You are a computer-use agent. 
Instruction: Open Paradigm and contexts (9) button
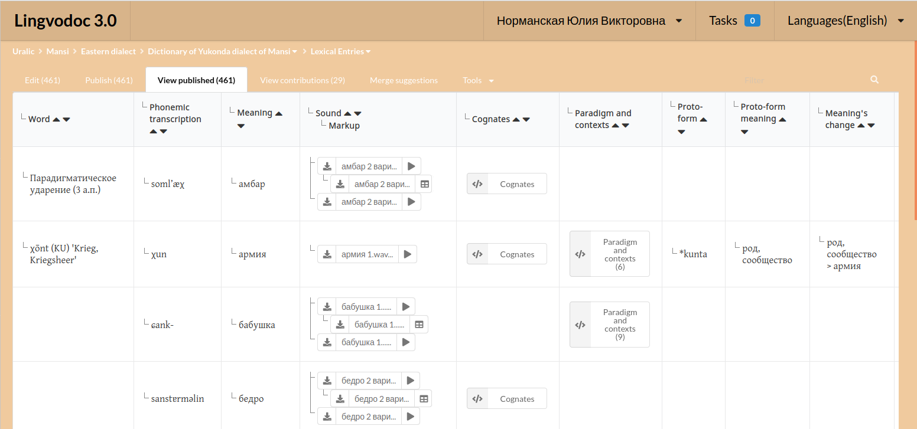pos(610,325)
